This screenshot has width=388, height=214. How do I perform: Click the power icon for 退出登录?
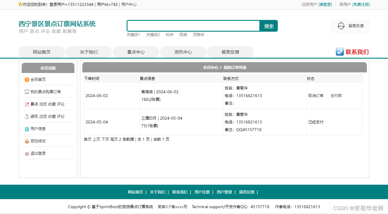(x=27, y=154)
